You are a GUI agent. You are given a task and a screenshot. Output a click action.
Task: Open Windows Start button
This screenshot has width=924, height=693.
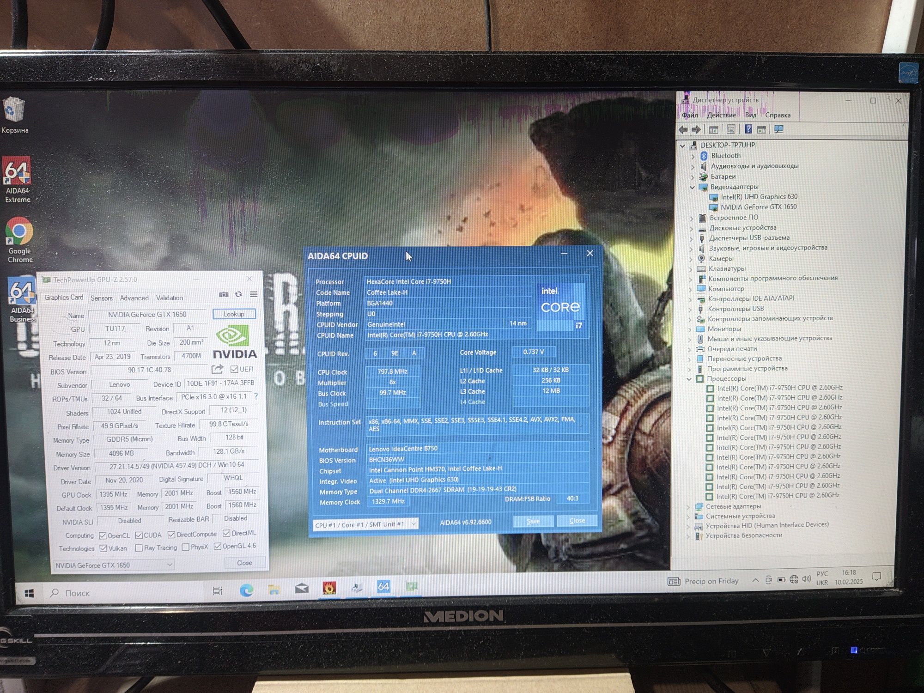click(29, 594)
